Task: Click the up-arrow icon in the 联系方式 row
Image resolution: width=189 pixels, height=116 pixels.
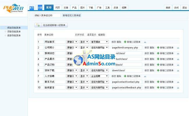Action: [178, 82]
